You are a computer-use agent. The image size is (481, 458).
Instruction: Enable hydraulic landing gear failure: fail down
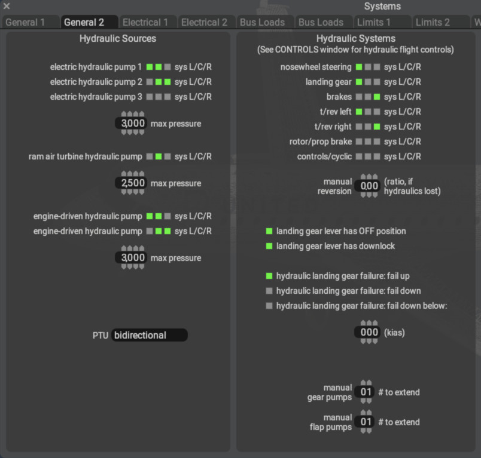pyautogui.click(x=269, y=291)
